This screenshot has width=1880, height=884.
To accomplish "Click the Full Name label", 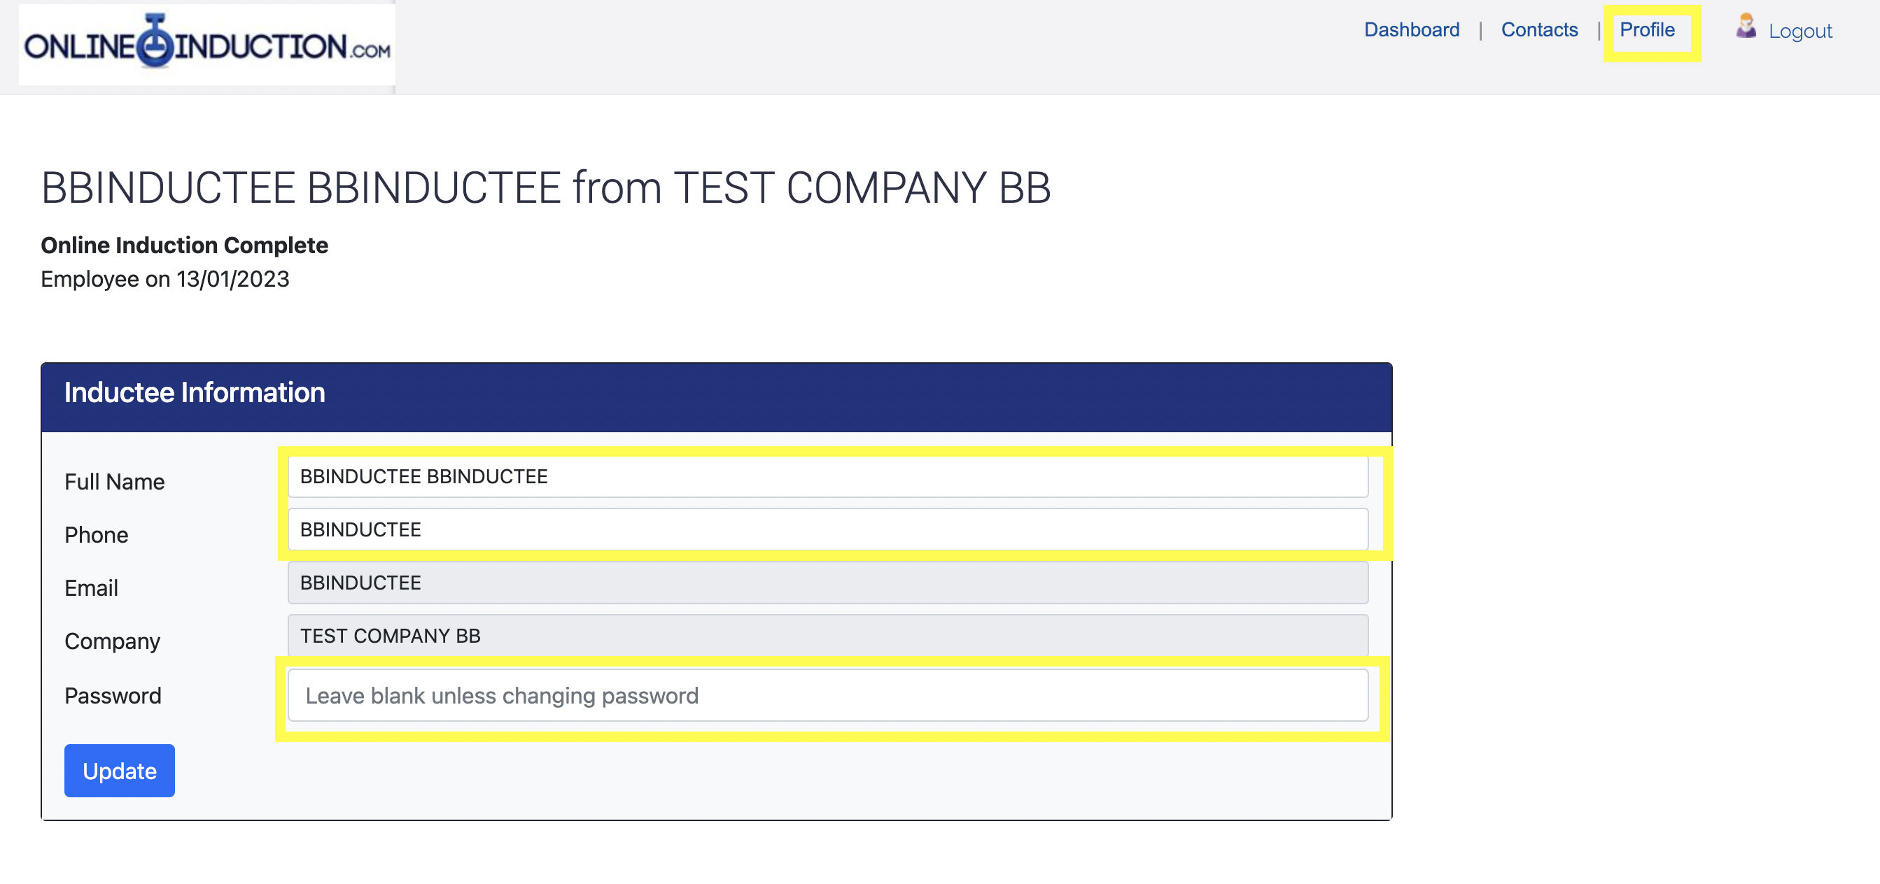I will 115,482.
